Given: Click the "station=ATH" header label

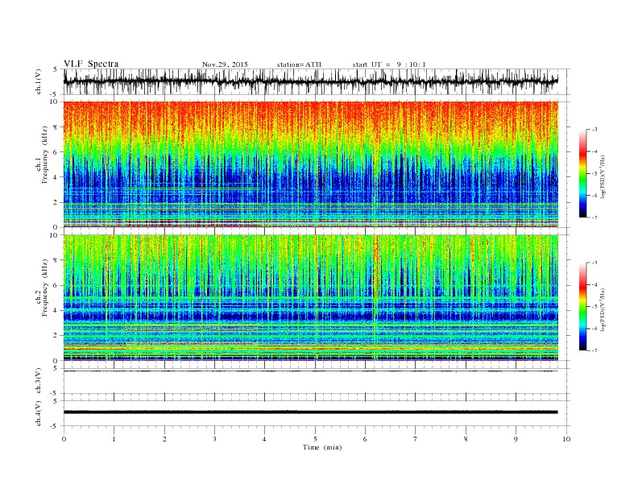Looking at the screenshot, I should (299, 64).
